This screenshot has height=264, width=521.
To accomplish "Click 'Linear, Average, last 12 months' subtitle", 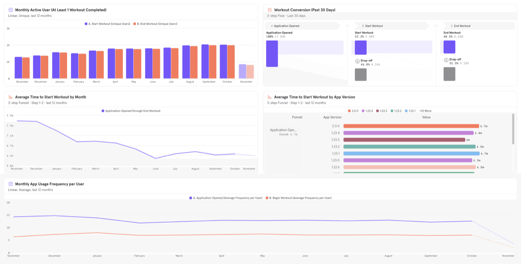I will coord(31,190).
